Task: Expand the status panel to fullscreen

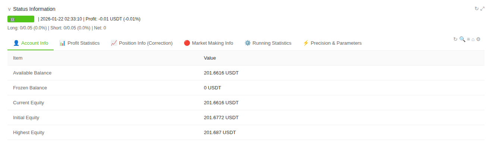Action: click(x=483, y=9)
